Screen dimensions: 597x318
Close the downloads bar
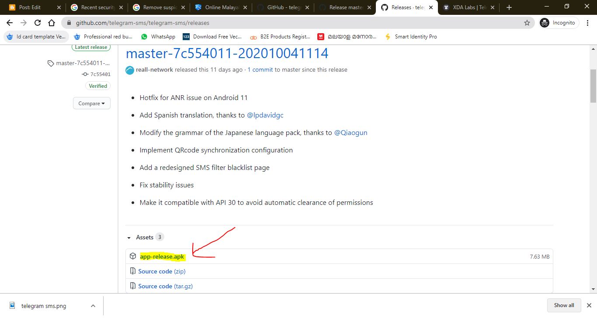pos(589,305)
